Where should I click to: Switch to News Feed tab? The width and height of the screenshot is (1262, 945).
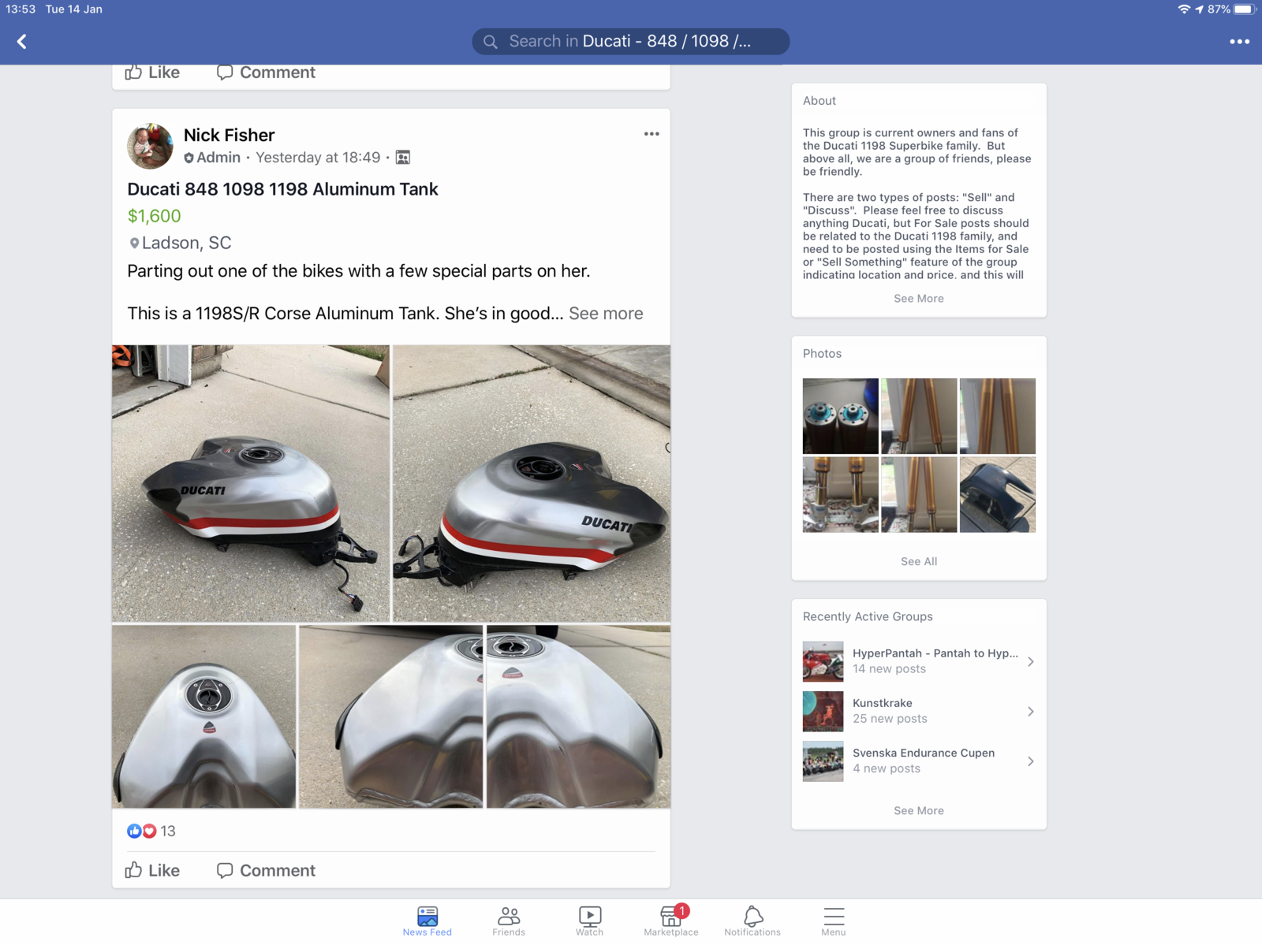pyautogui.click(x=428, y=921)
